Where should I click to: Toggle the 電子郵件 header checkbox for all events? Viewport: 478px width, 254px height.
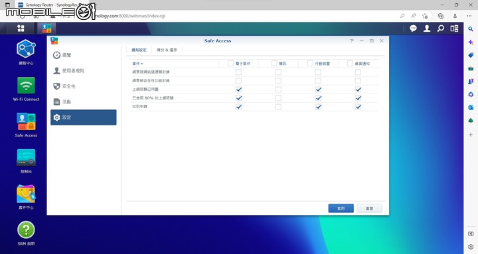click(230, 64)
